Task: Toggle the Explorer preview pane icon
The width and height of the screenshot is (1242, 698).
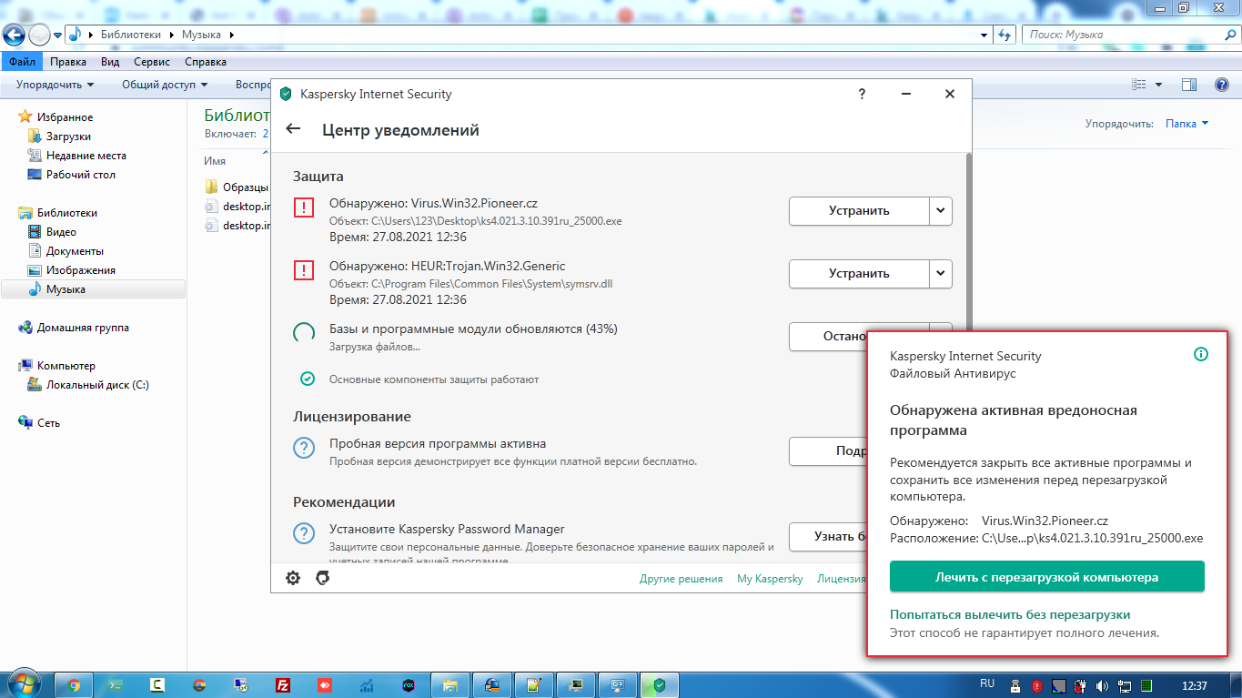Action: tap(1188, 85)
